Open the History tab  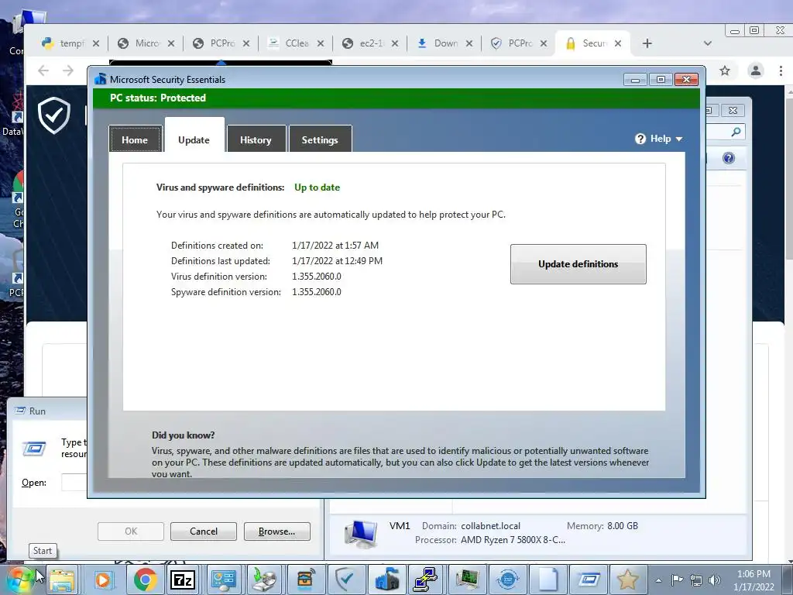pyautogui.click(x=256, y=139)
